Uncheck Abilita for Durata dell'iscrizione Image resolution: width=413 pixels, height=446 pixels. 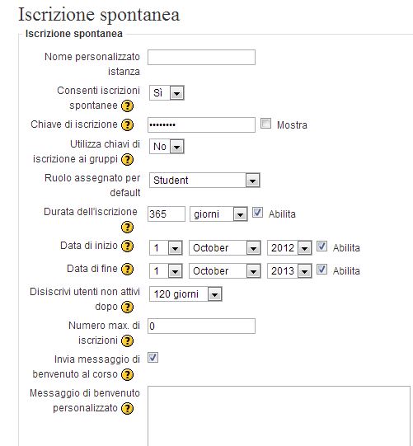coord(257,213)
